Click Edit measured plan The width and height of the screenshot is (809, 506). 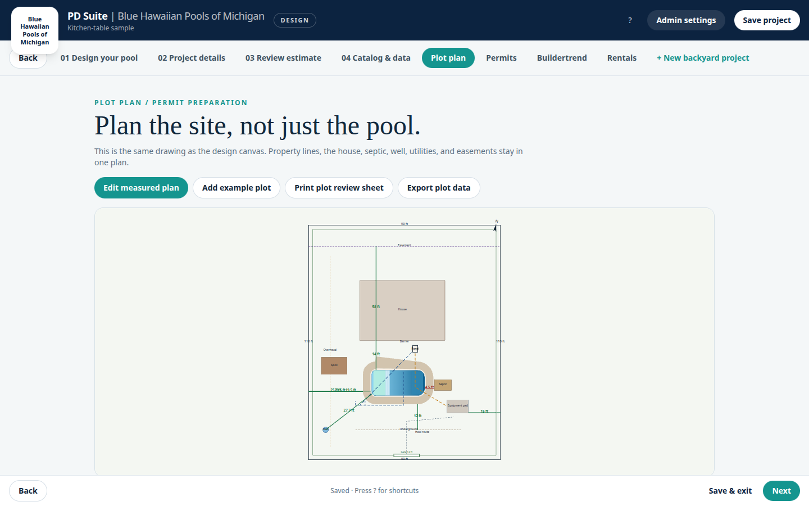[141, 188]
